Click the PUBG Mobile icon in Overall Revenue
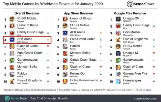This screenshot has width=161, height=102. click(12, 19)
